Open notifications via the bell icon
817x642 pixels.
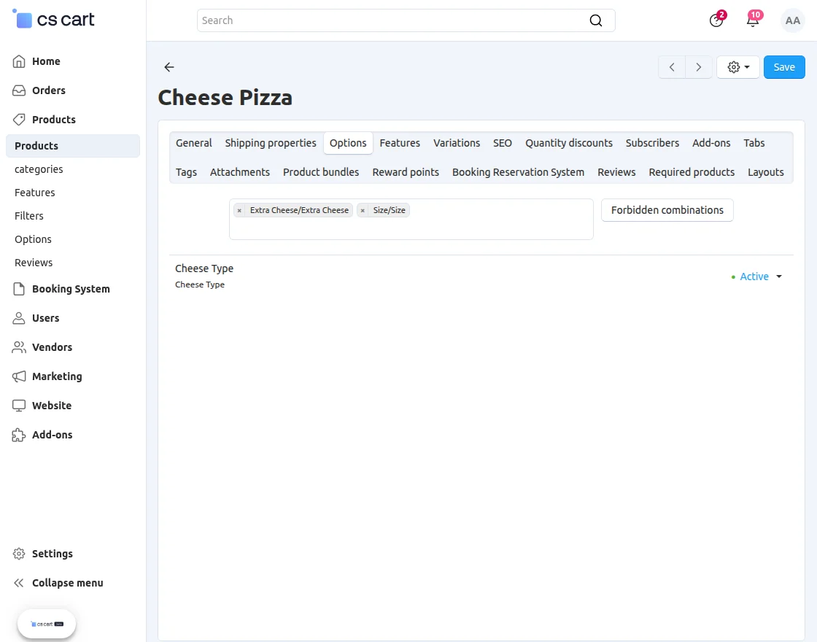click(x=752, y=20)
